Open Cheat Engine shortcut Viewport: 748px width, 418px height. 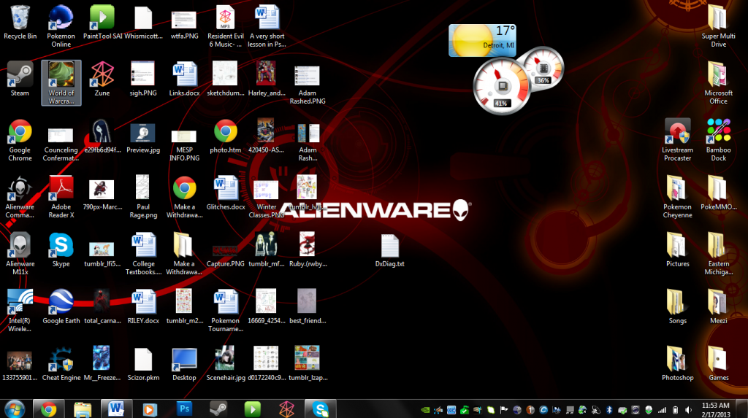[61, 364]
